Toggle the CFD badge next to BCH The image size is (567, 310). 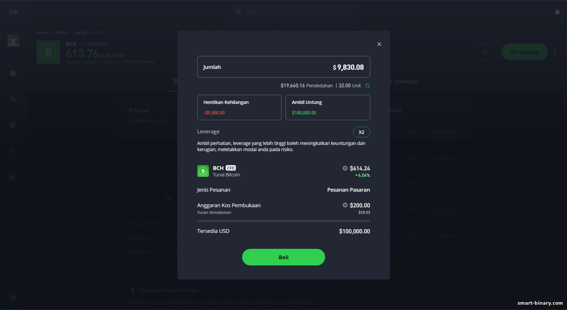click(x=231, y=168)
